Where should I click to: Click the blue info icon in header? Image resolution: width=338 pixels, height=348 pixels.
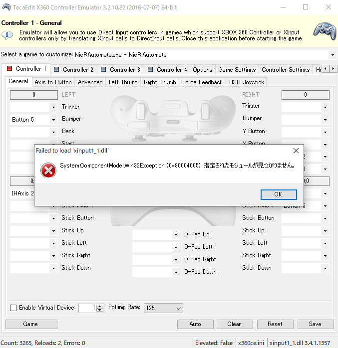tap(7, 34)
